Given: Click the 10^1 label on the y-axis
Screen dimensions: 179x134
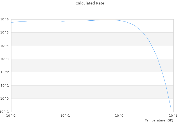Looking at the screenshot, I should click(4, 85).
